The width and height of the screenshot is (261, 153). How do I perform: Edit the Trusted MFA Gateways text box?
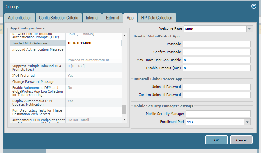point(93,50)
